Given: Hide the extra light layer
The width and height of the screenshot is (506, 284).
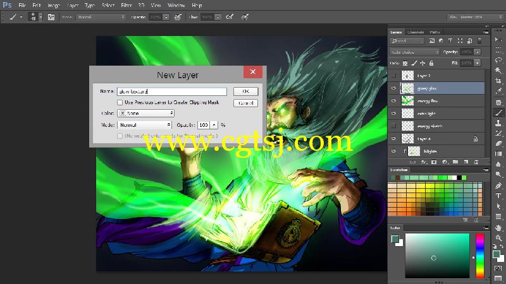Looking at the screenshot, I should pyautogui.click(x=393, y=114).
